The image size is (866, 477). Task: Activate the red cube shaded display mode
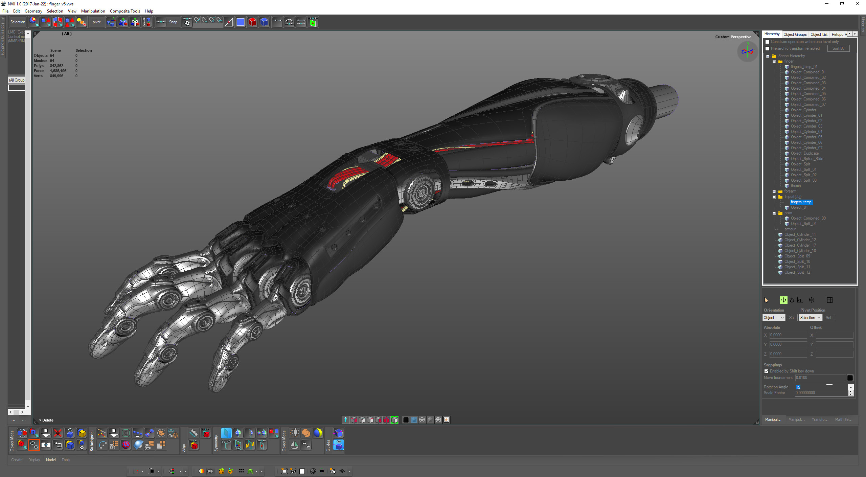point(252,22)
